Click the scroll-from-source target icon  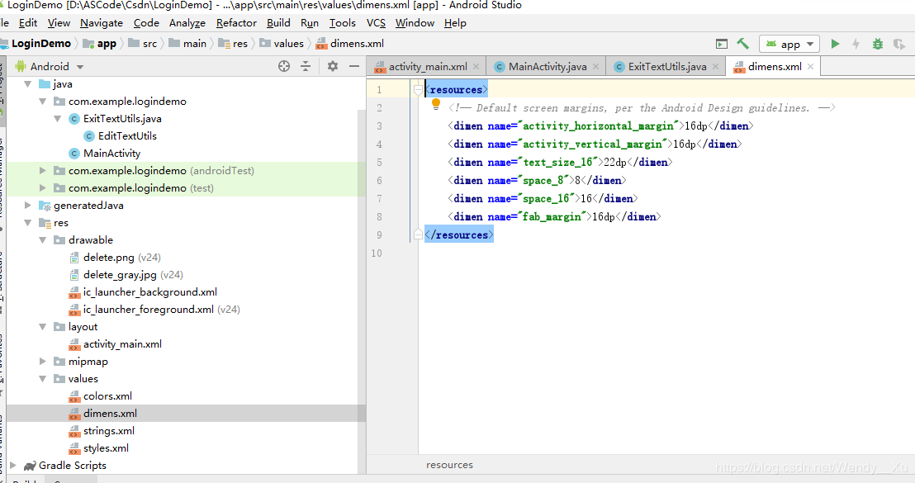(x=284, y=66)
